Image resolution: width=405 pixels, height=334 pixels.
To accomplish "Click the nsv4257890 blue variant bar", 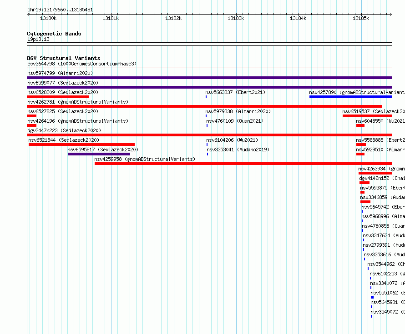I will pos(351,97).
